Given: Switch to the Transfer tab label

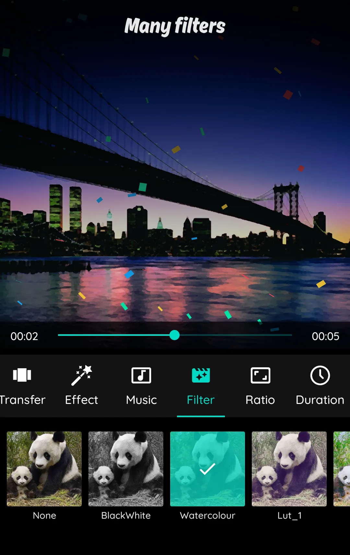Looking at the screenshot, I should [x=23, y=400].
